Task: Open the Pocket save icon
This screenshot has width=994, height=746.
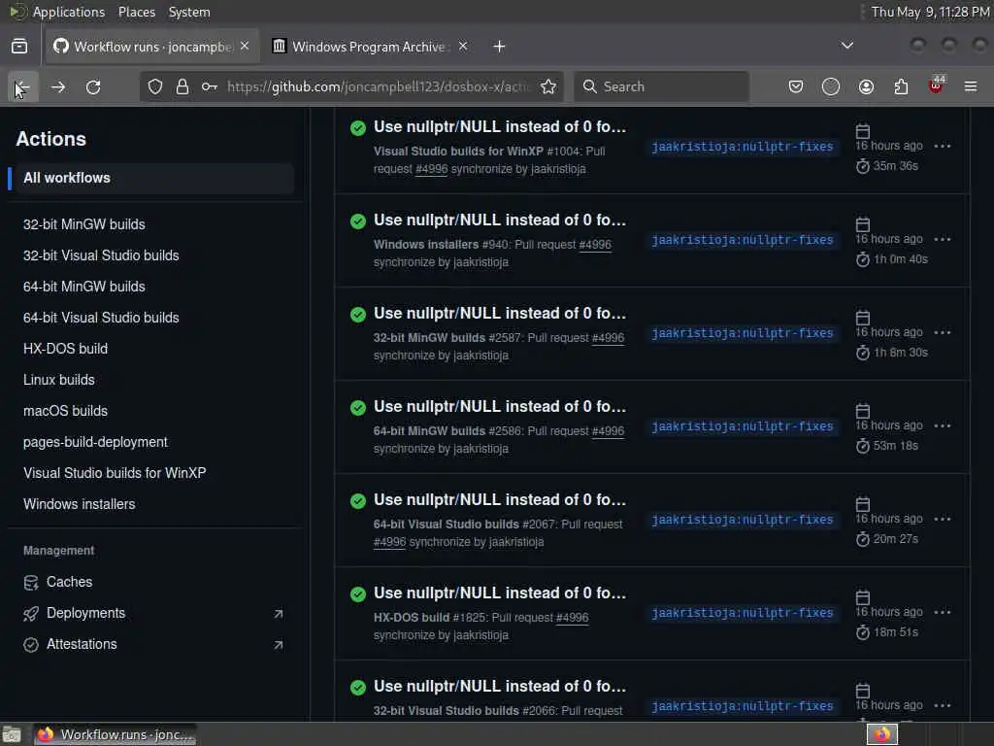Action: coord(796,86)
